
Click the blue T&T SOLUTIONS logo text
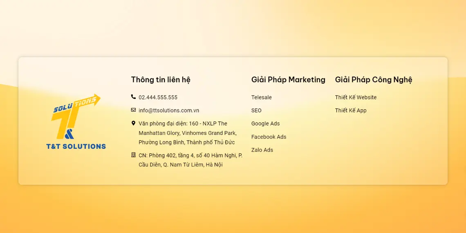click(x=76, y=146)
